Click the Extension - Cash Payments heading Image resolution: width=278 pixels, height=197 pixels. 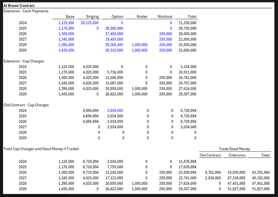26,11
